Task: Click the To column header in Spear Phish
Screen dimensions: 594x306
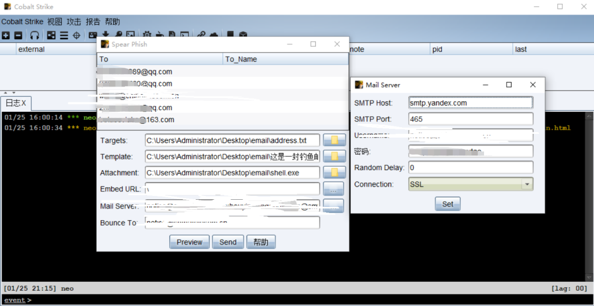Action: point(160,59)
